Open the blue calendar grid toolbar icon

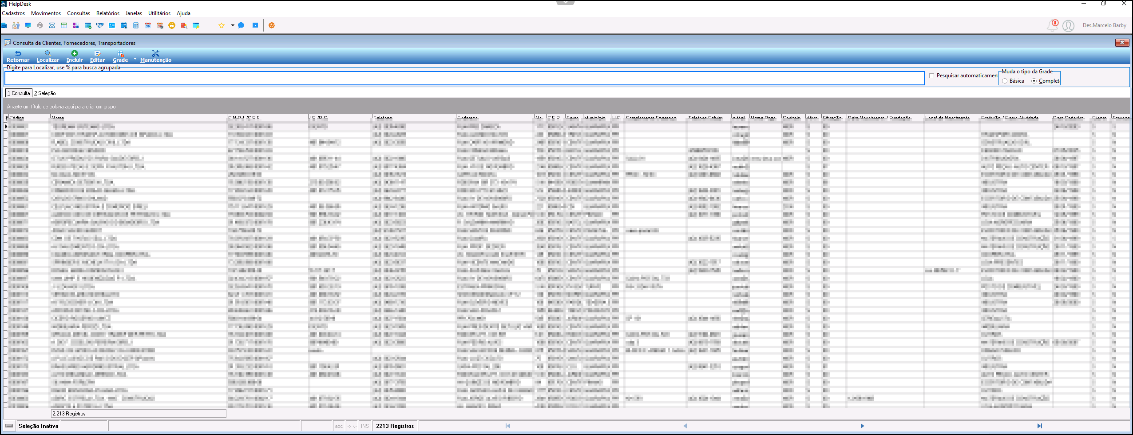tap(124, 25)
